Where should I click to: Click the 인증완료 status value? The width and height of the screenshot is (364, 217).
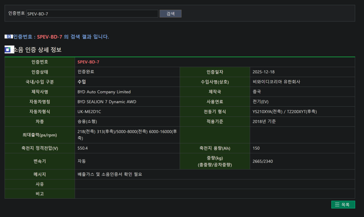(x=86, y=72)
